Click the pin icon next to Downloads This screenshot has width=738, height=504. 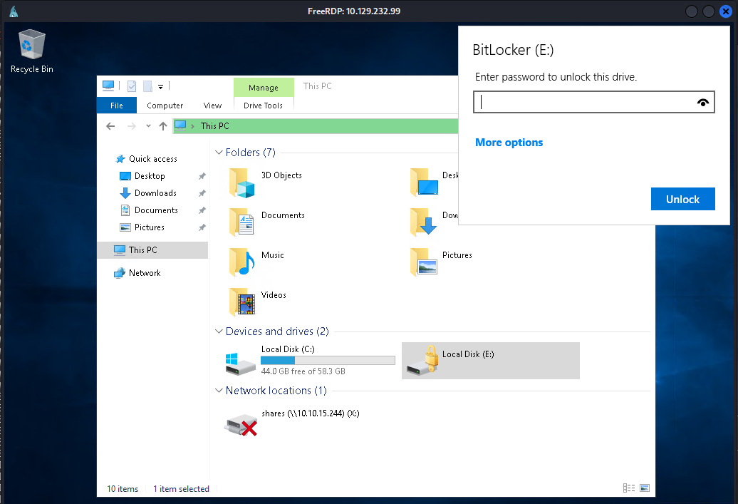coord(202,193)
